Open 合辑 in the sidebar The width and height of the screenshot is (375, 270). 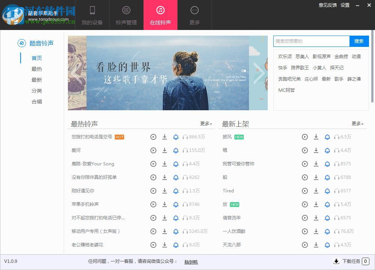tap(37, 101)
